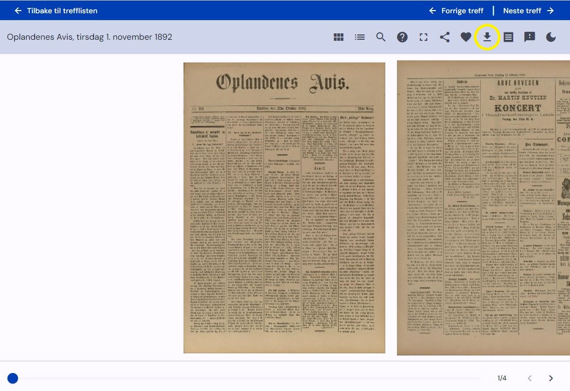
Task: Open the table of contents list
Action: coord(360,37)
